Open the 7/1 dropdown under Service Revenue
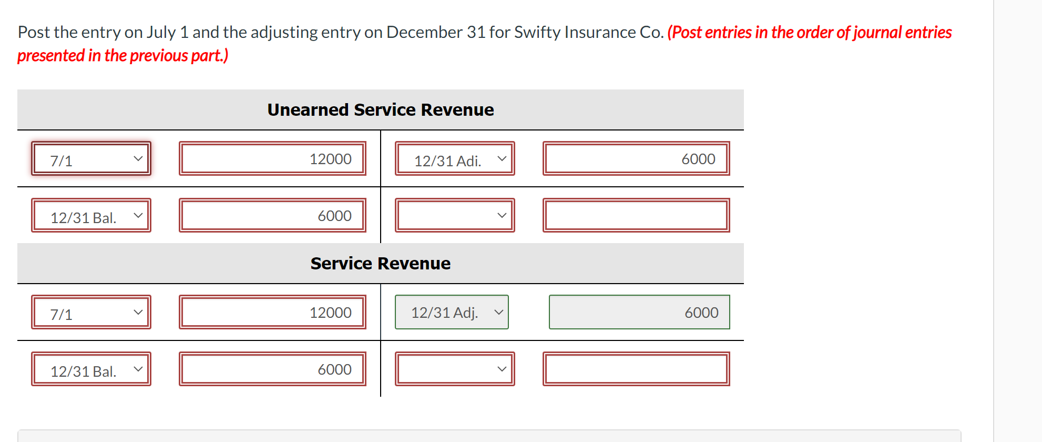Screen dimensions: 1042x442 point(90,312)
